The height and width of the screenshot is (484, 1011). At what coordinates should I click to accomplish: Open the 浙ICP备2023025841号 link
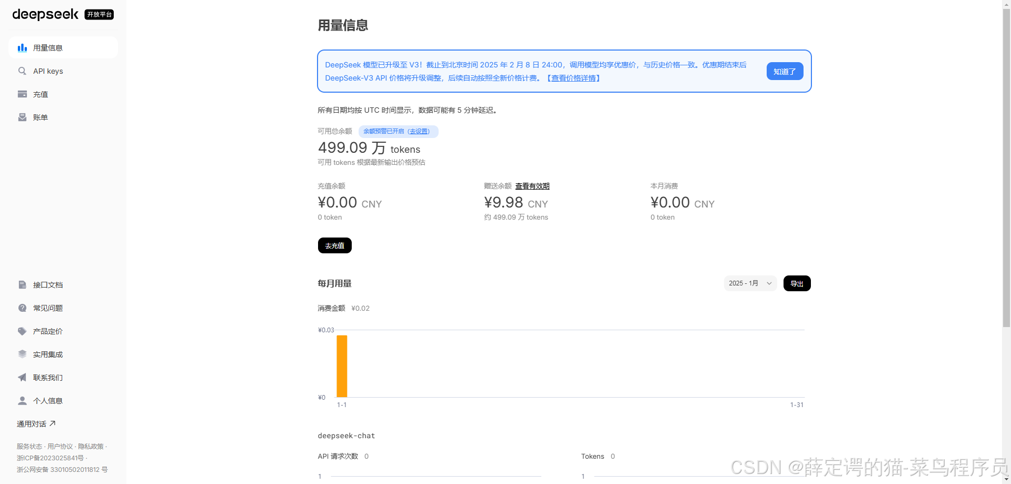(50, 458)
